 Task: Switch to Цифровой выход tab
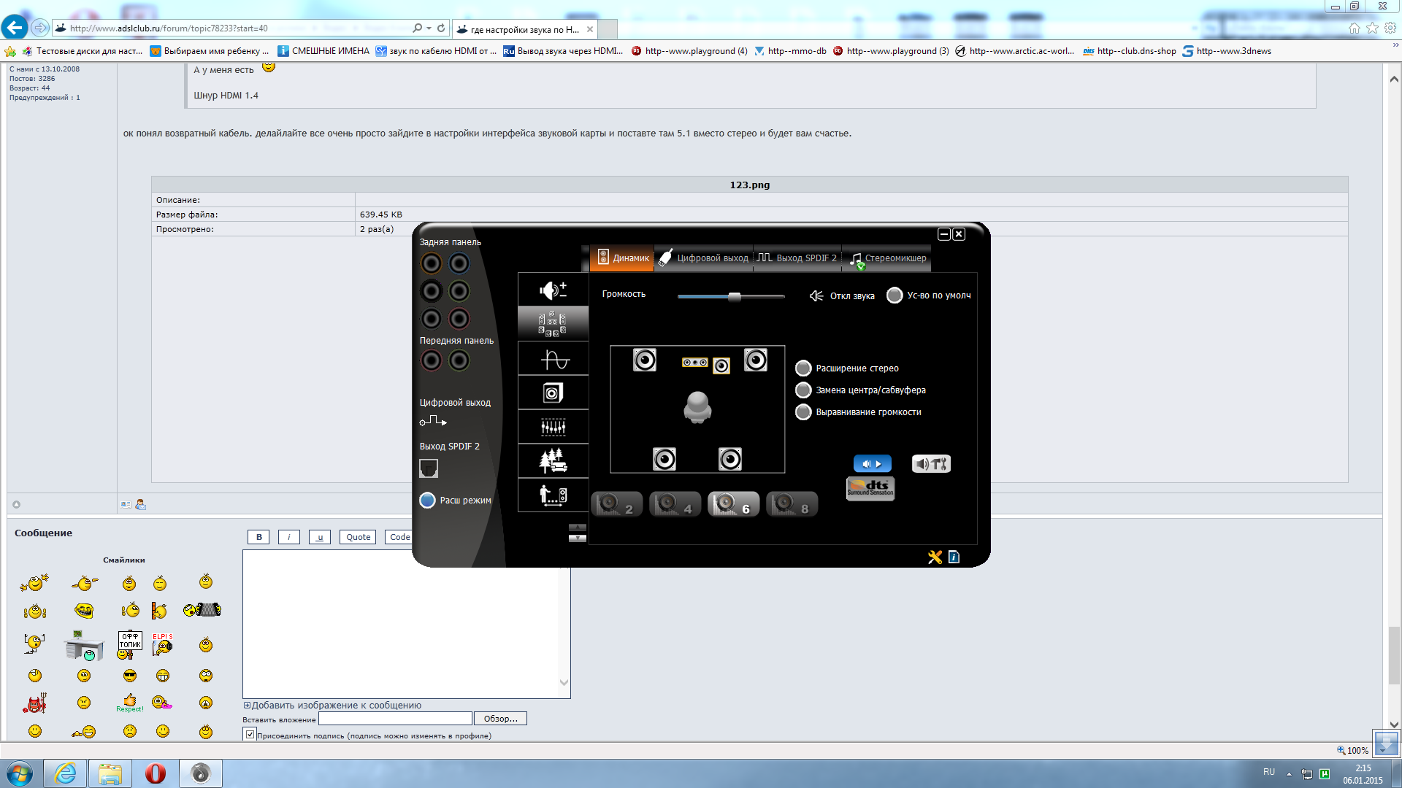[704, 258]
